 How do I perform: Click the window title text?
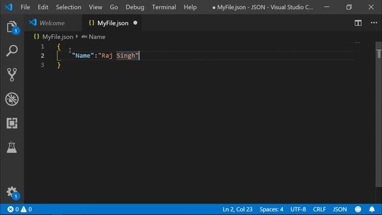(263, 7)
